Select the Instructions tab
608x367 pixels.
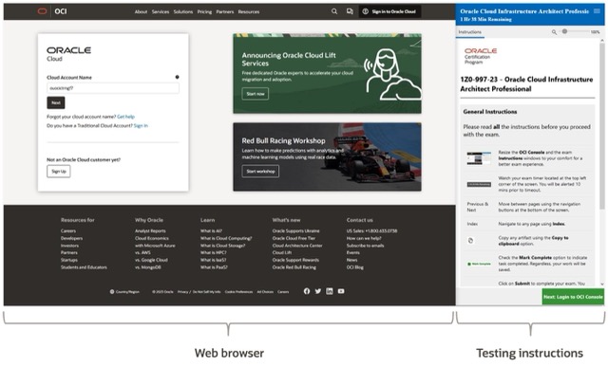tap(469, 32)
